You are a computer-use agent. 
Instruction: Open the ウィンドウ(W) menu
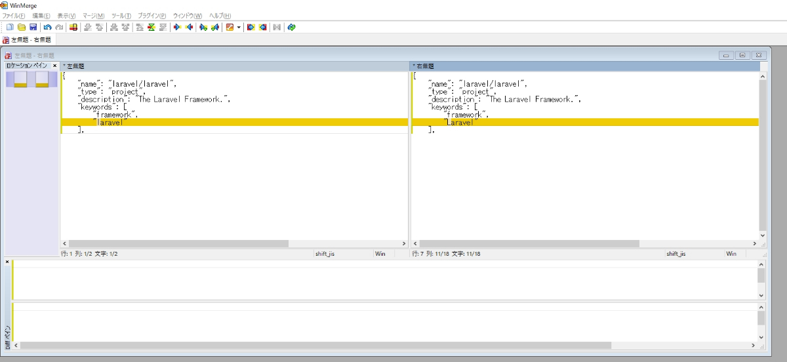[x=188, y=16]
